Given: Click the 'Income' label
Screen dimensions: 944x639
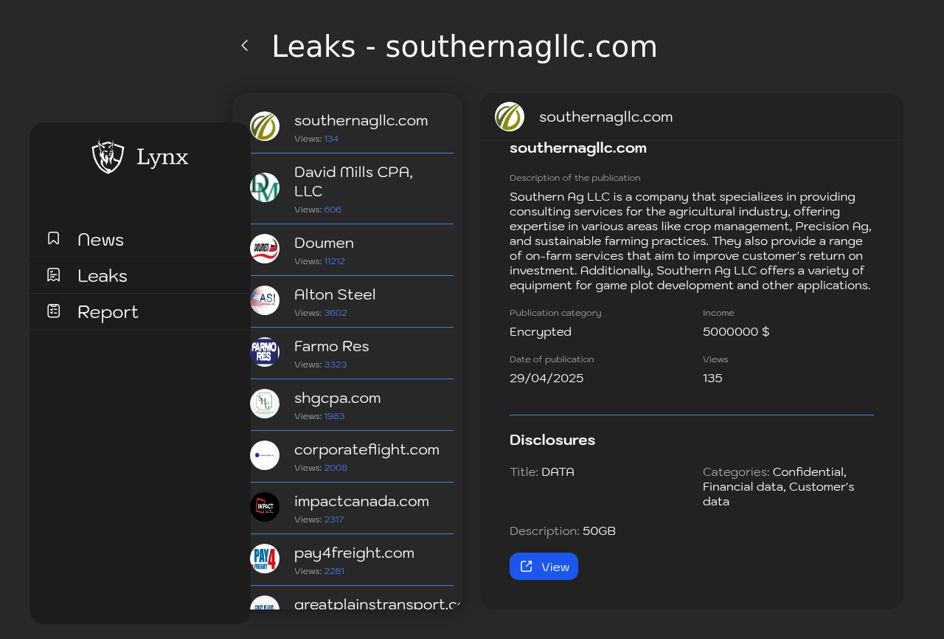Looking at the screenshot, I should coord(718,313).
